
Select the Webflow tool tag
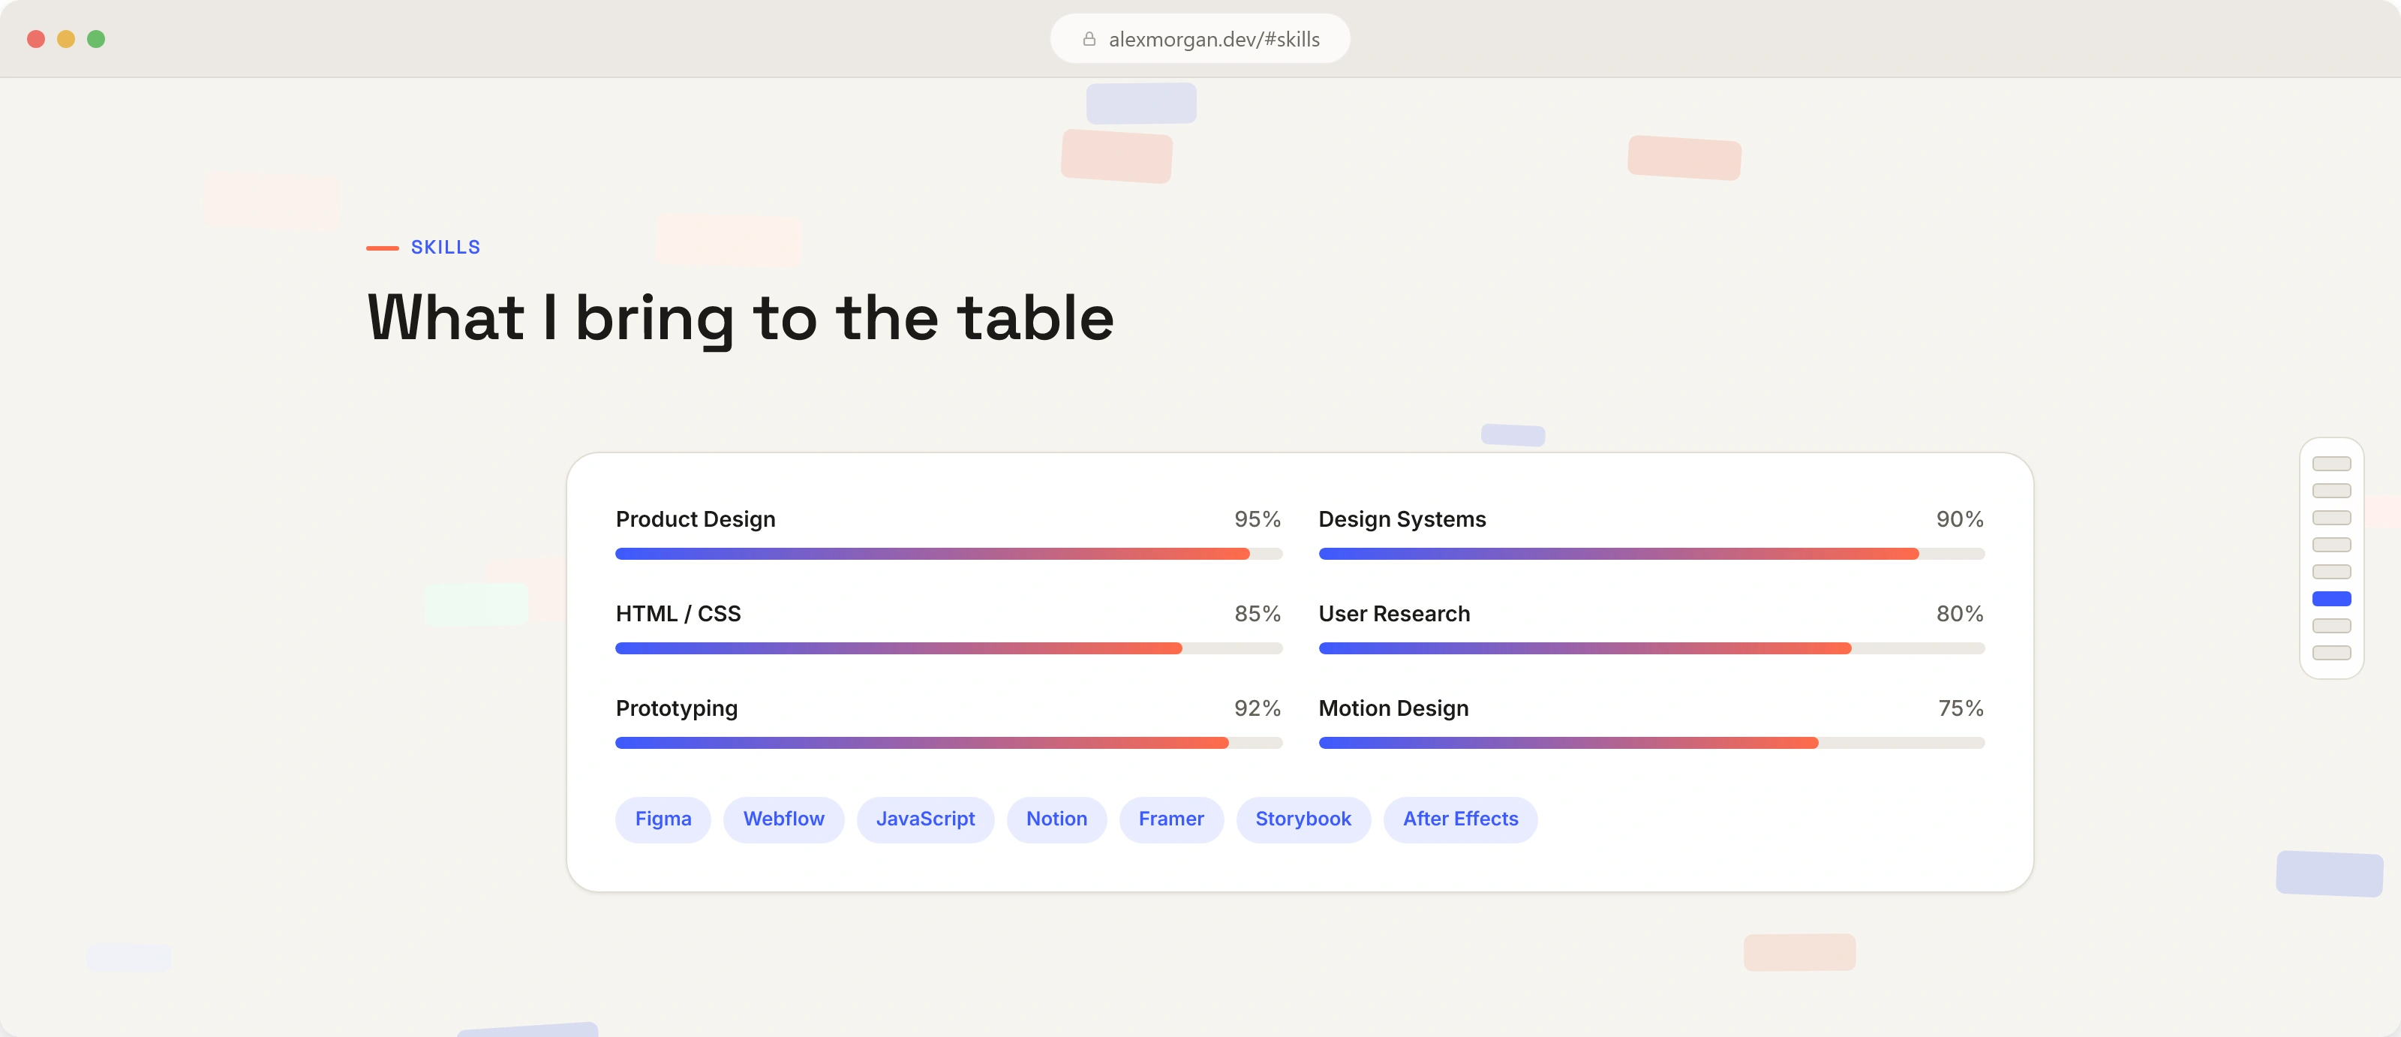(783, 819)
